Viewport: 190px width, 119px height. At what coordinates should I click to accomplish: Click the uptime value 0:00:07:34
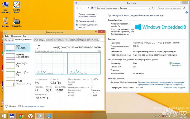click(41, 98)
